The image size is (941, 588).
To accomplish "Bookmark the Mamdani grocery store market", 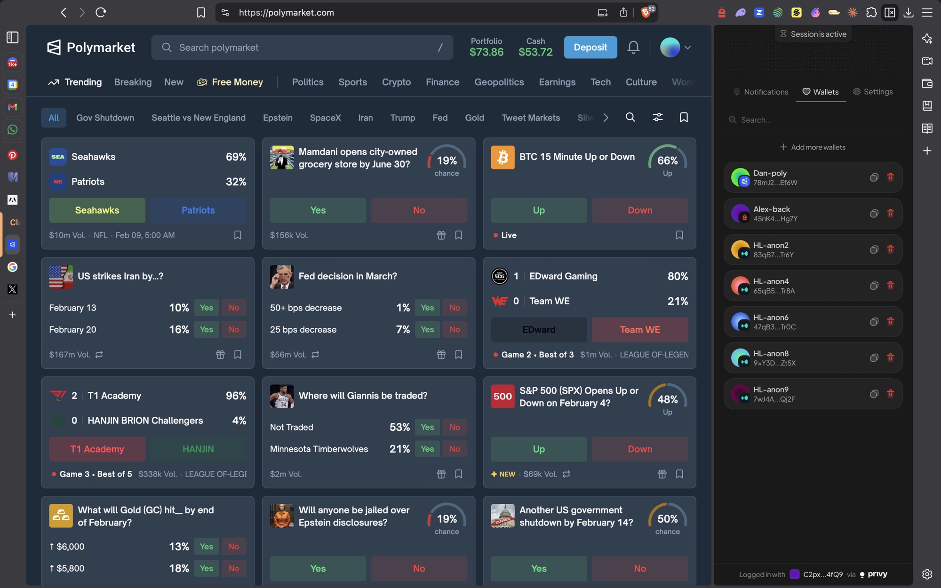I will pos(458,235).
